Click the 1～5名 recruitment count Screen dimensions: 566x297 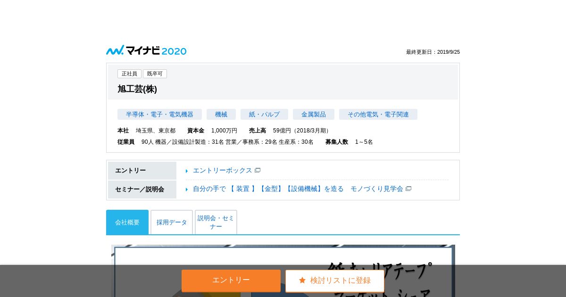coord(364,142)
